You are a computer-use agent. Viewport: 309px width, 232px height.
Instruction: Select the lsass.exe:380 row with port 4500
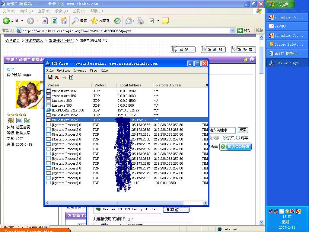[126, 100]
